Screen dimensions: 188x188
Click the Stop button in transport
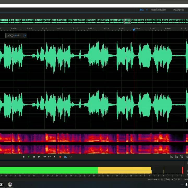click(x=23, y=157)
